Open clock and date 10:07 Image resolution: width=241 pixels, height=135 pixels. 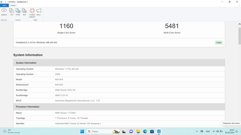click(230, 131)
